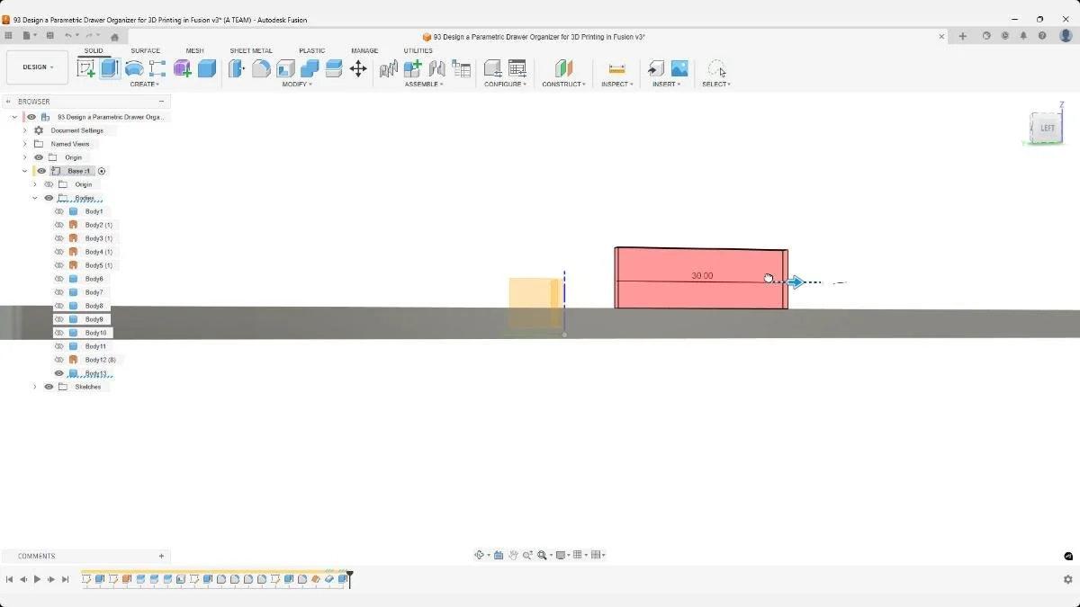
Task: Activate the Move/Copy tool
Action: [359, 68]
